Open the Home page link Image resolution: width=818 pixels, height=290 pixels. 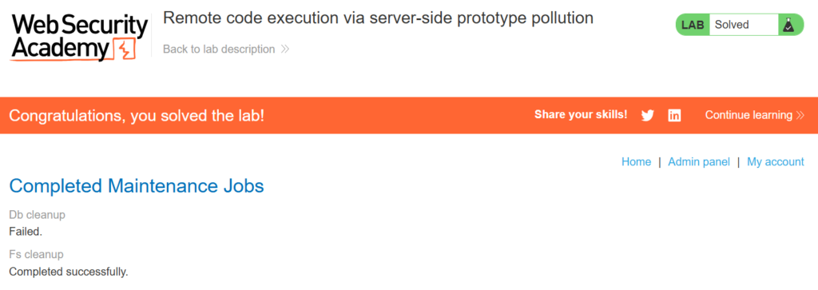tap(636, 161)
